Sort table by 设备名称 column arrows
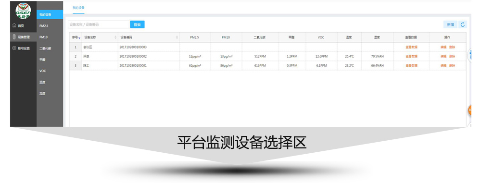Screen dimensions: 481x183 (x=115, y=37)
